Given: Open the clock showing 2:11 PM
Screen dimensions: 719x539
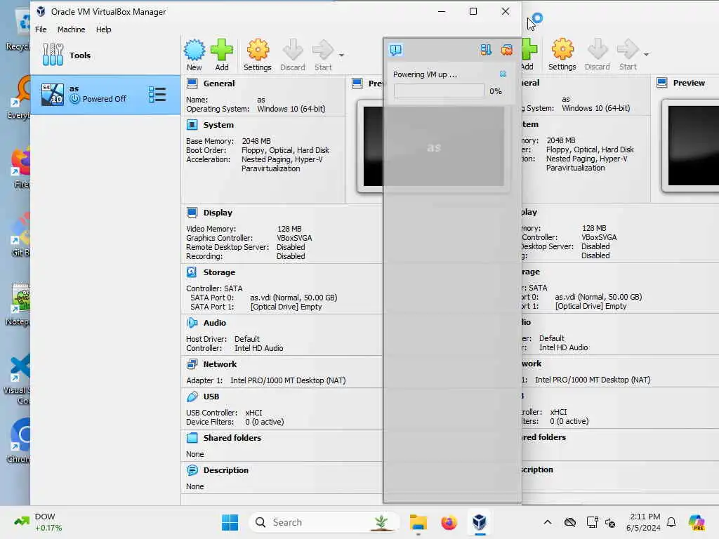Looking at the screenshot, I should click(643, 522).
